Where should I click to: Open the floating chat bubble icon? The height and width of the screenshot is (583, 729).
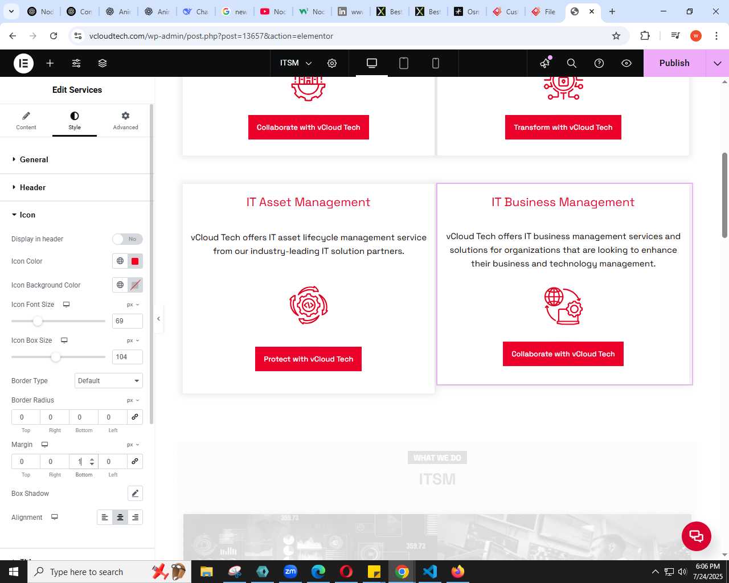point(697,536)
